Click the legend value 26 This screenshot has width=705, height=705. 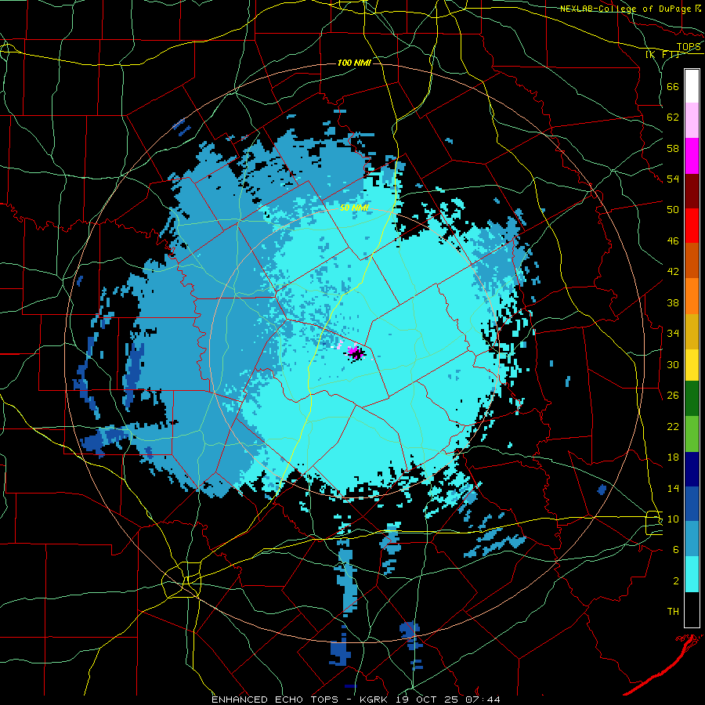[673, 396]
